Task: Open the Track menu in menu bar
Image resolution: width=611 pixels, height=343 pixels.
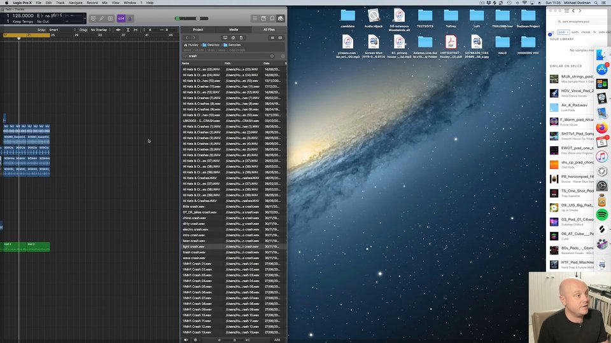Action: 60,3
